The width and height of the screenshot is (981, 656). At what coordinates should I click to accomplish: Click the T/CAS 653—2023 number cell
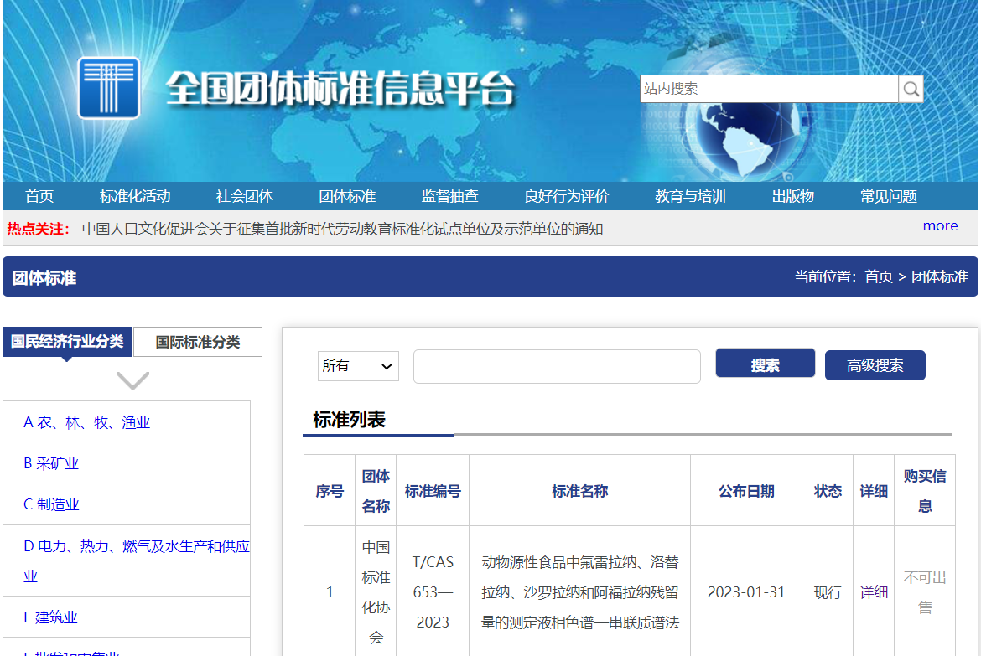433,592
